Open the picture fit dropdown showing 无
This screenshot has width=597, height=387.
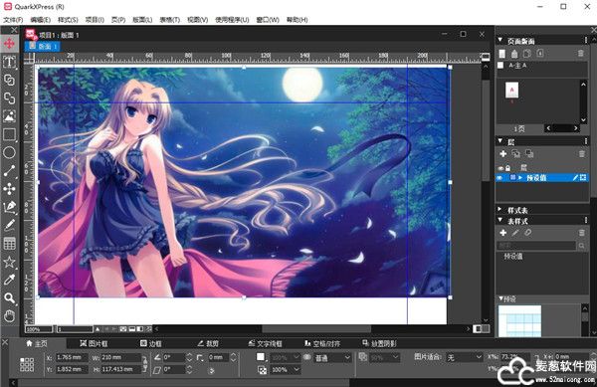coord(464,357)
